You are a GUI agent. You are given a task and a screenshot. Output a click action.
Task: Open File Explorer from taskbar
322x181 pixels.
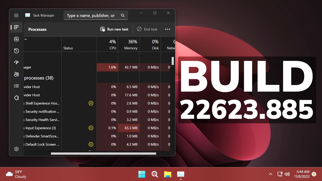168,174
